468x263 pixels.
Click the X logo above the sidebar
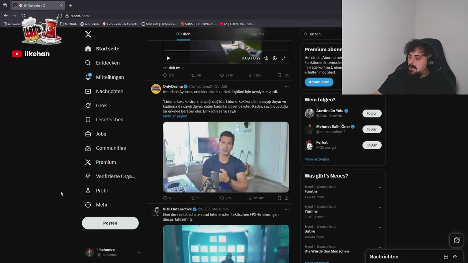88,34
